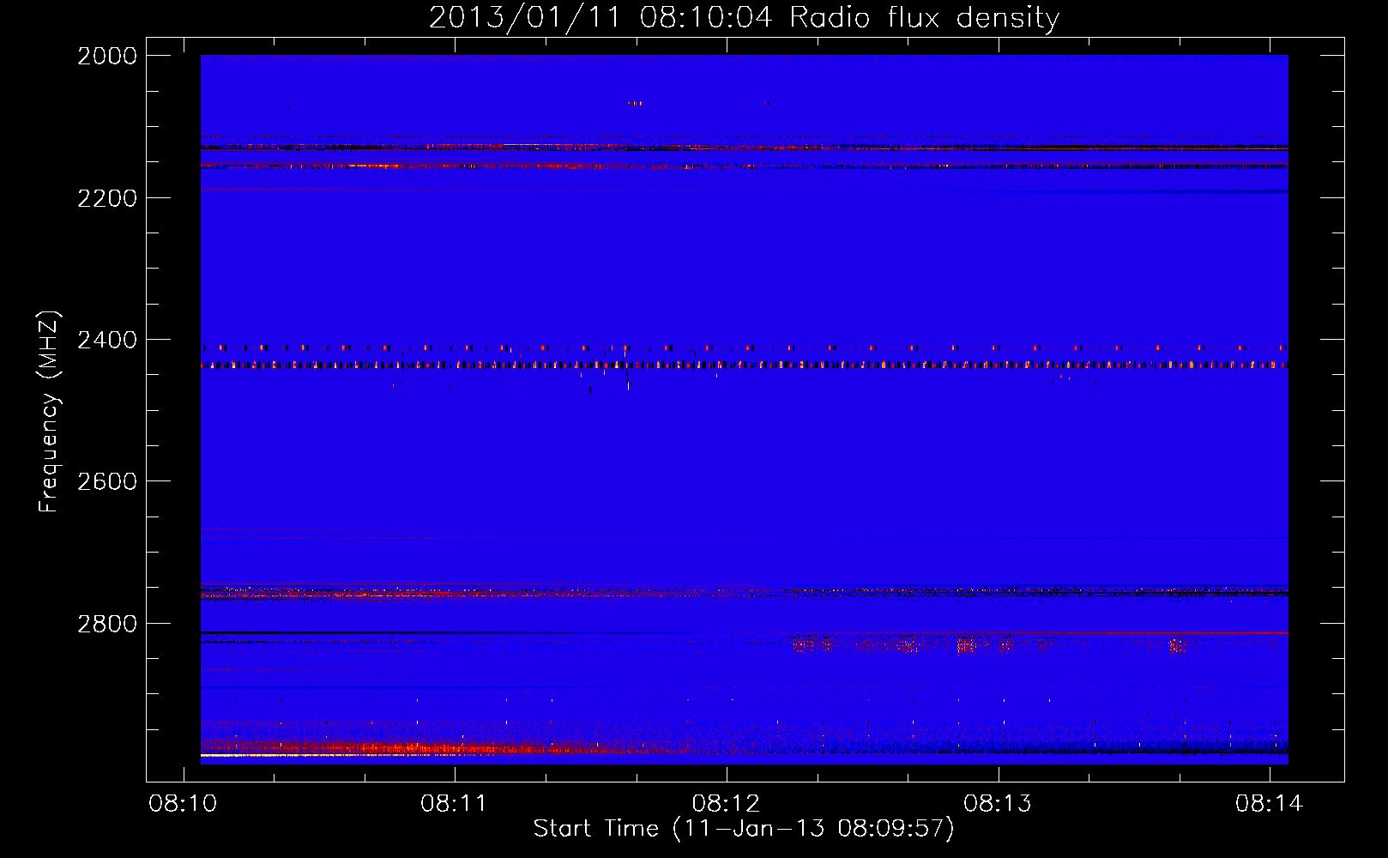Image resolution: width=1388 pixels, height=858 pixels.
Task: Select the 2400 frequency tick label
Action: click(x=107, y=340)
